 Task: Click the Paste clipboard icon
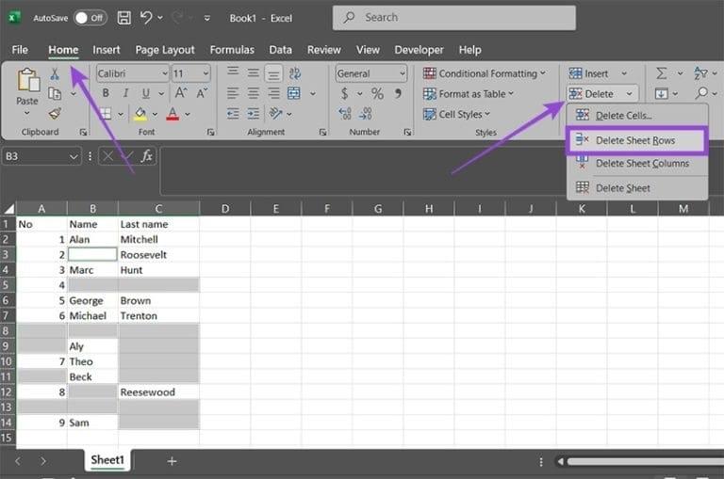click(27, 80)
